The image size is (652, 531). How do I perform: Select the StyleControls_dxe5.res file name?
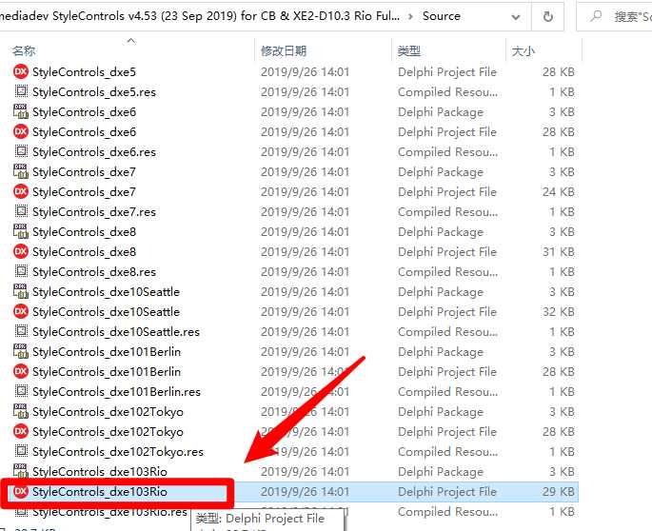coord(94,92)
